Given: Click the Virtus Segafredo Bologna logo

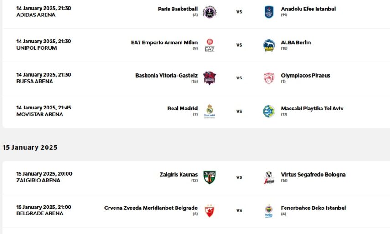Looking at the screenshot, I should tap(269, 177).
